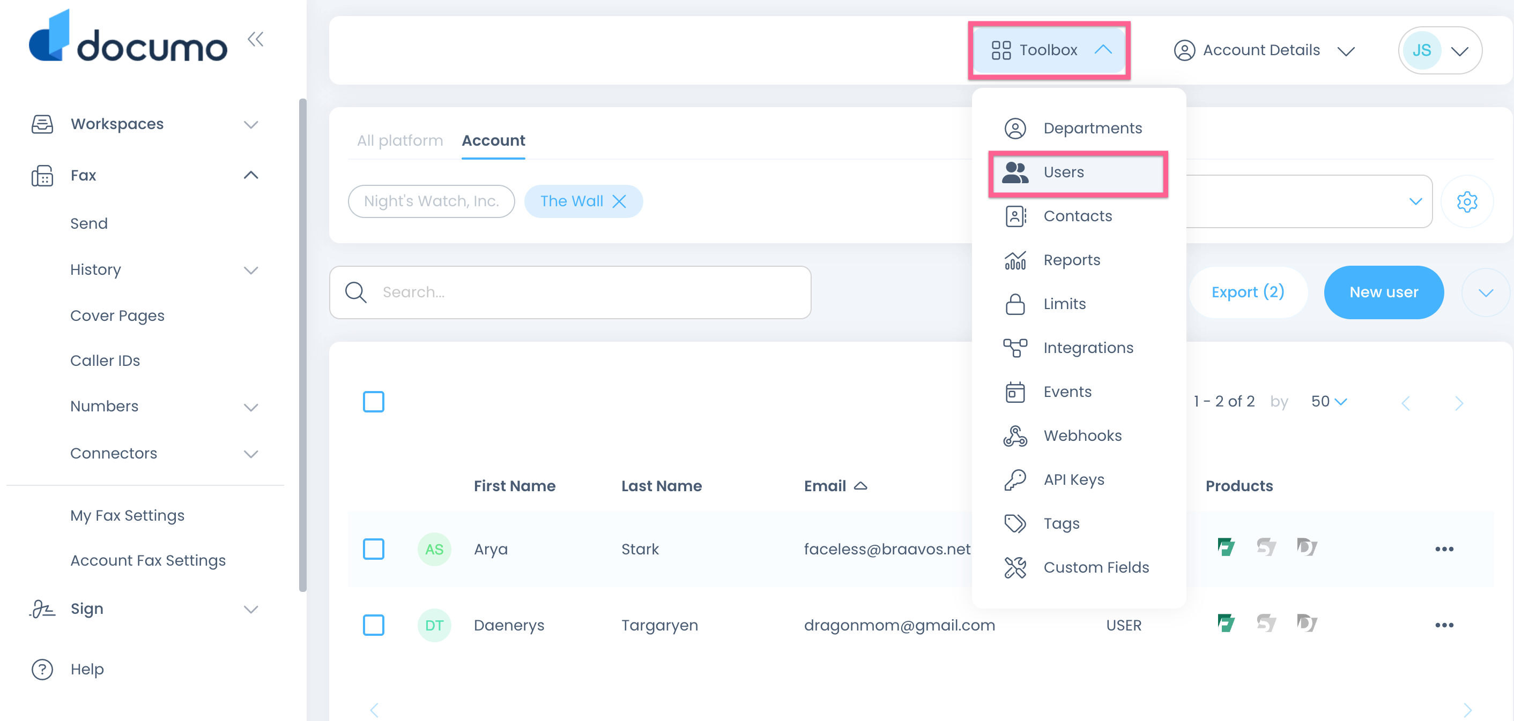The height and width of the screenshot is (721, 1514).
Task: Collapse sidebar with double-chevron icon
Action: coord(255,39)
